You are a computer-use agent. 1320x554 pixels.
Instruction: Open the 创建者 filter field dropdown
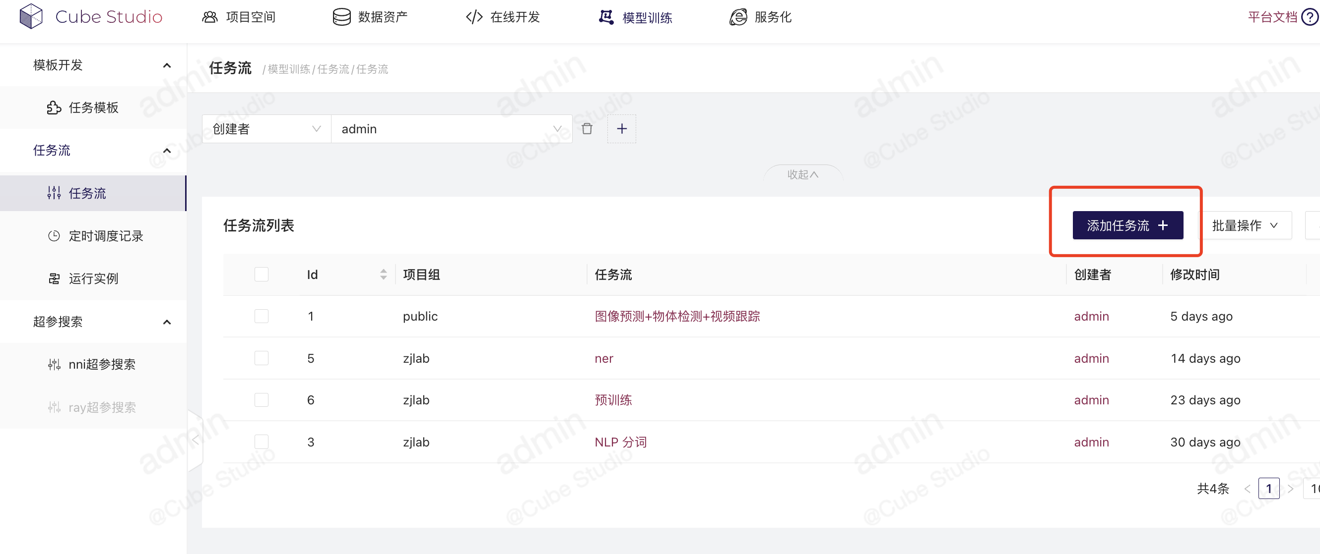[x=266, y=129]
